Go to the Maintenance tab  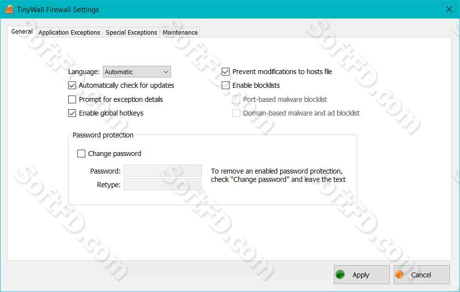pyautogui.click(x=180, y=32)
